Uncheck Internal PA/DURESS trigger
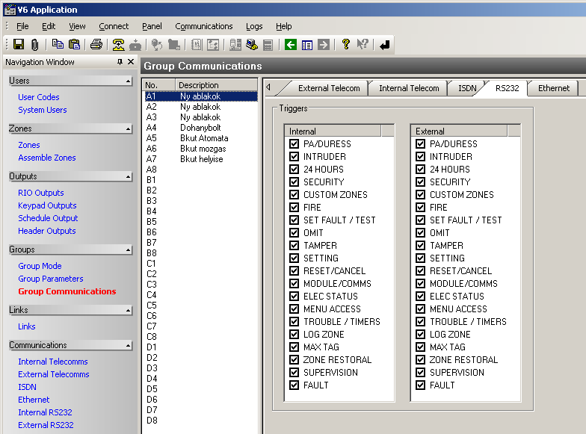Viewport: 586px width, 434px height. pos(294,144)
